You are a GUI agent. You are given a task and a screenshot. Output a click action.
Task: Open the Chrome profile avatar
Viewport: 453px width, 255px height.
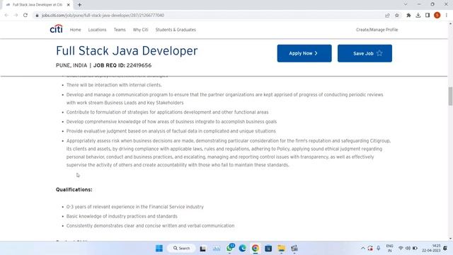[437, 16]
